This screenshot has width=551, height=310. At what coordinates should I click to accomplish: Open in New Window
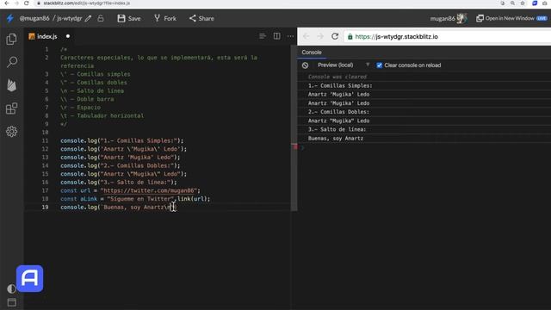pos(511,18)
